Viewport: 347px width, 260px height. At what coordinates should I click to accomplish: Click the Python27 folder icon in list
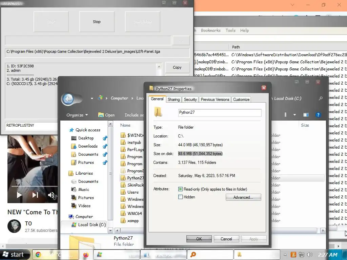coord(123,178)
